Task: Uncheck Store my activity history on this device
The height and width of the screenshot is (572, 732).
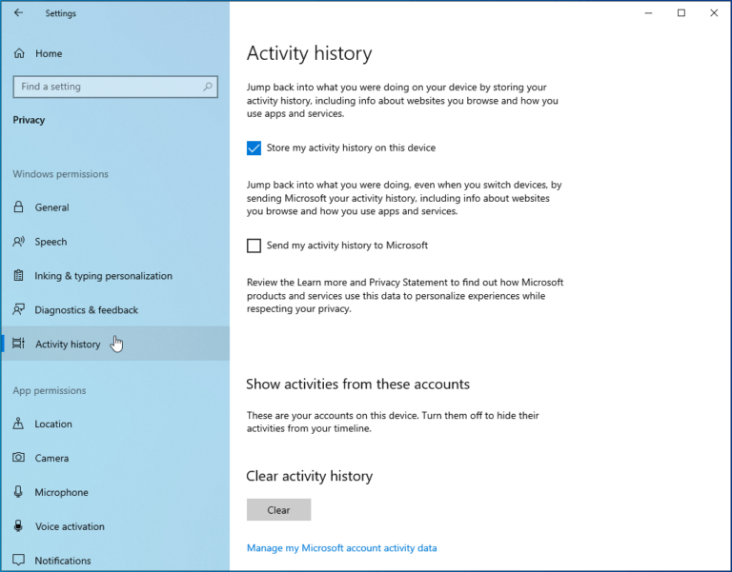Action: pyautogui.click(x=254, y=148)
